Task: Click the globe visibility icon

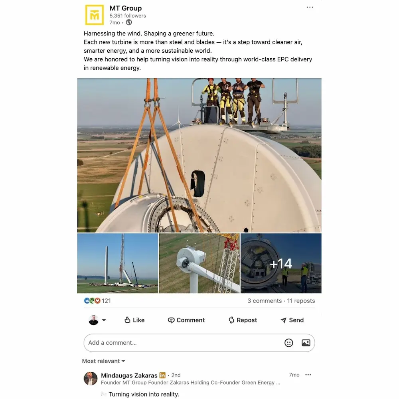Action: pyautogui.click(x=129, y=22)
